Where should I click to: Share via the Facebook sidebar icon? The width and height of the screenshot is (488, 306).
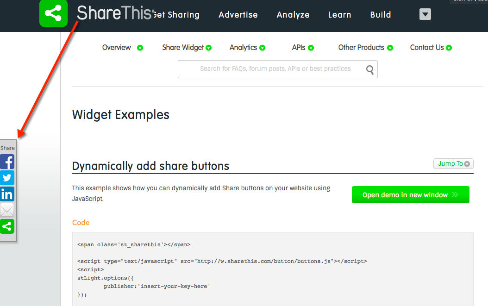pyautogui.click(x=7, y=162)
